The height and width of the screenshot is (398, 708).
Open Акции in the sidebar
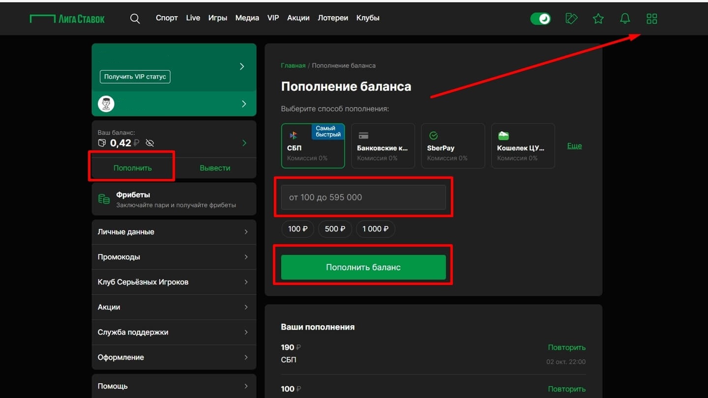pos(174,307)
